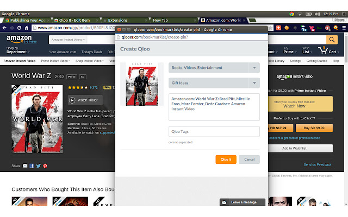
Task: Expand Shop by Department menu
Action: [x=18, y=50]
